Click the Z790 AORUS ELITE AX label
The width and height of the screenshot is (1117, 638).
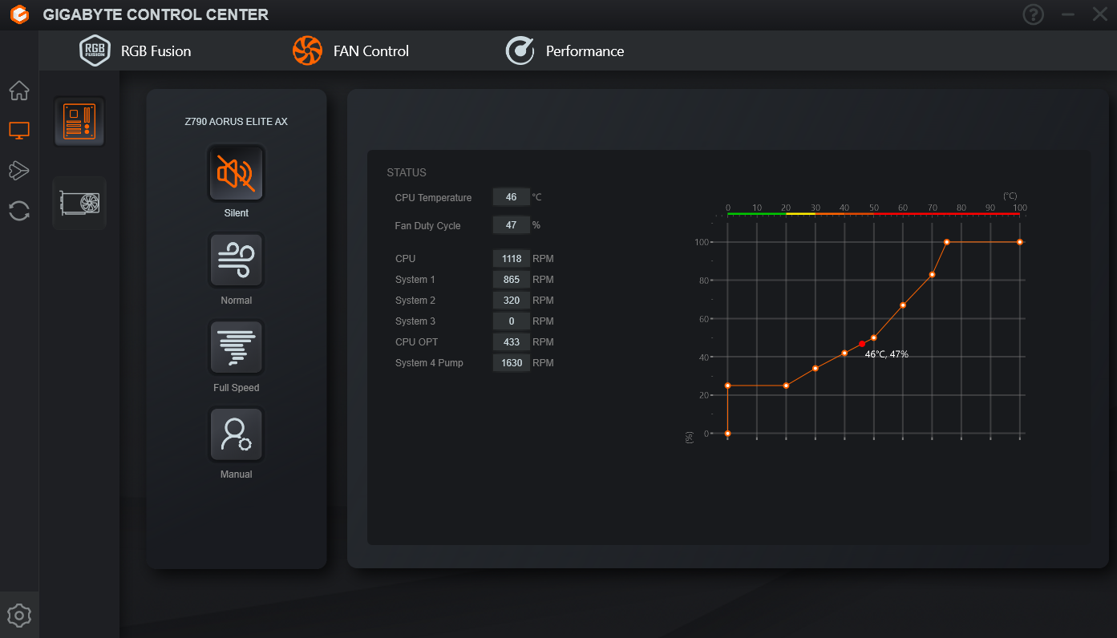(236, 122)
